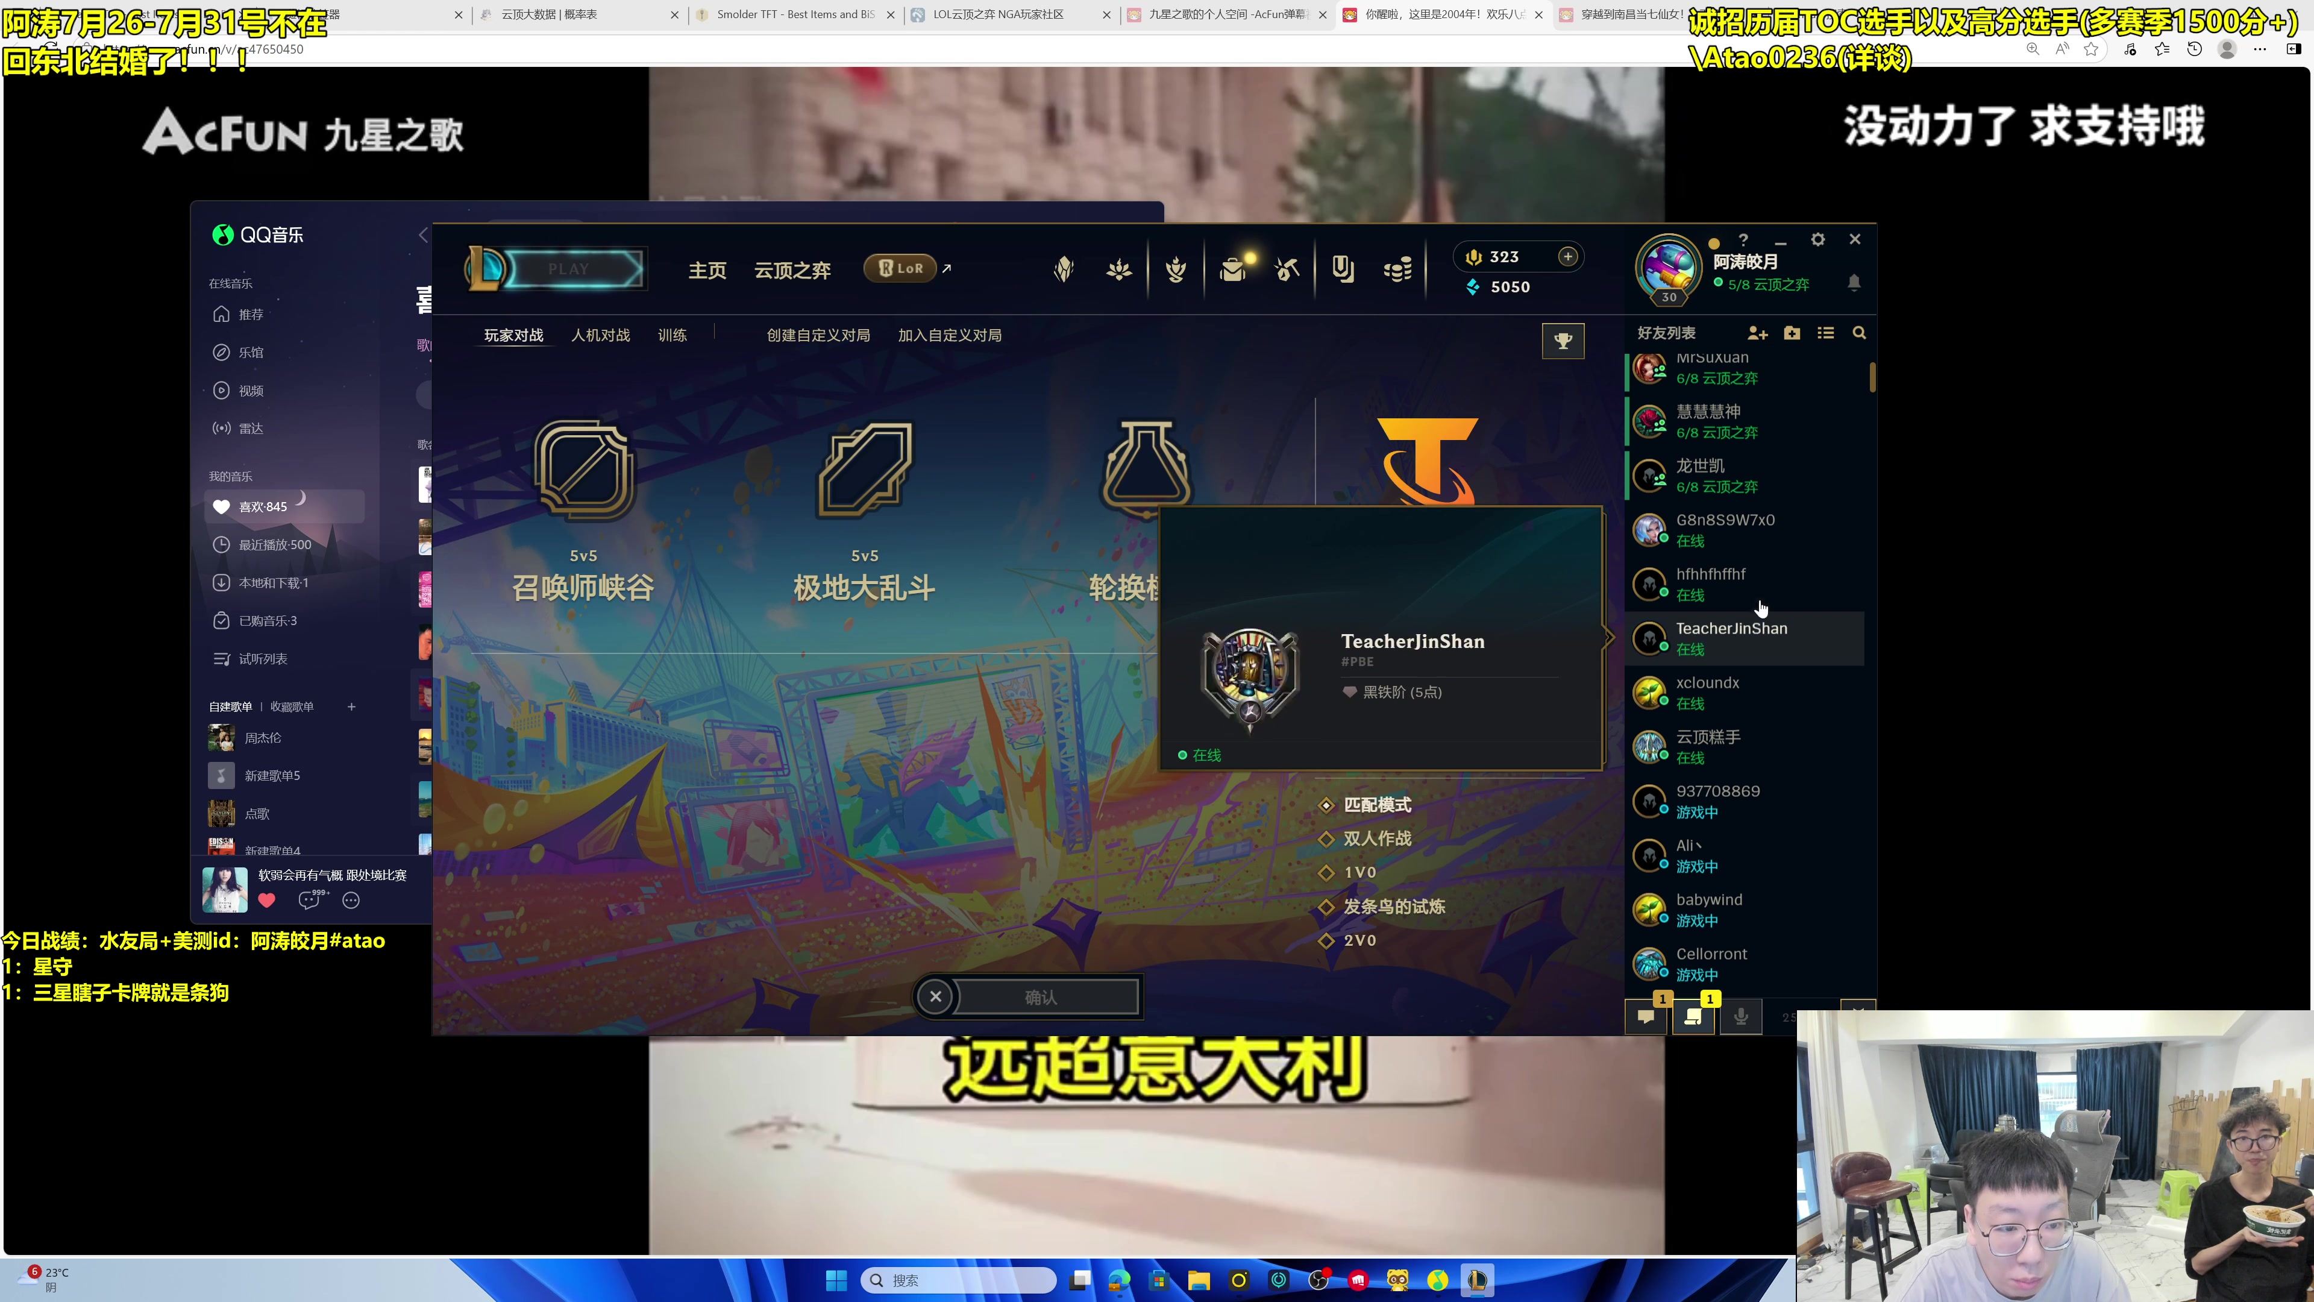
Task: Open the trophy button under the navbar
Action: pos(1563,341)
